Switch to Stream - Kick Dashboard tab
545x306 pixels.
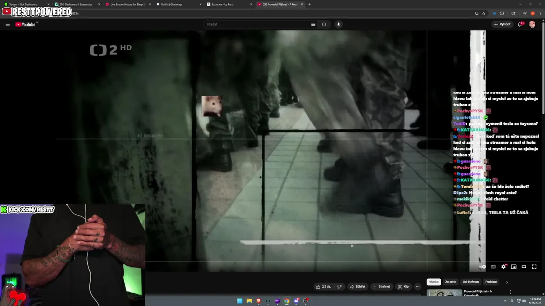(x=26, y=4)
